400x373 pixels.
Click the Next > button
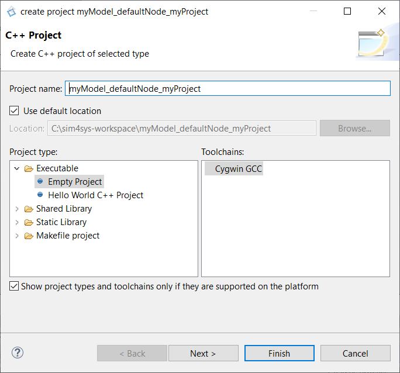204,353
